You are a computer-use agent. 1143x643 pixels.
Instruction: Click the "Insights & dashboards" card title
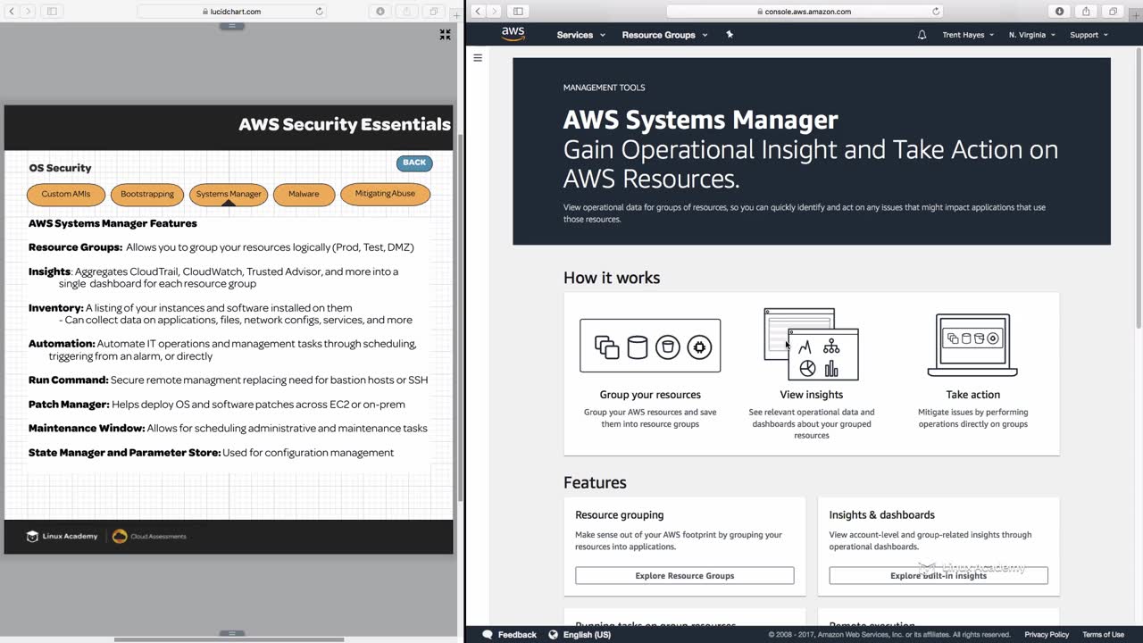click(x=881, y=515)
